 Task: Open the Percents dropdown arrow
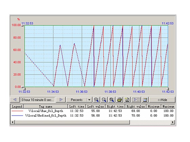click(89, 100)
